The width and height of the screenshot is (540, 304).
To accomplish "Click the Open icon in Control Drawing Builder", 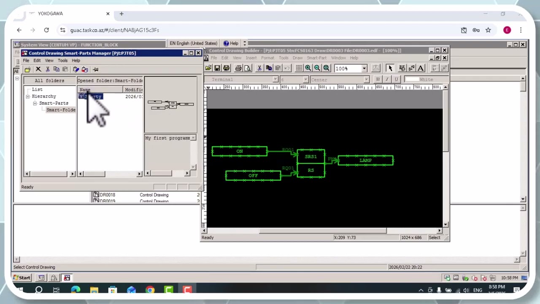I will point(208,68).
